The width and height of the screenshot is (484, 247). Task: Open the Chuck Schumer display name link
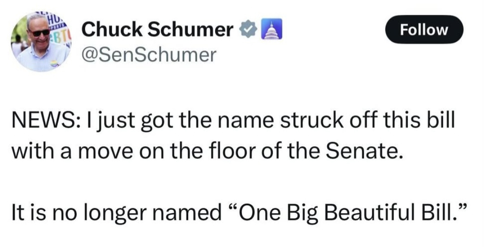157,30
